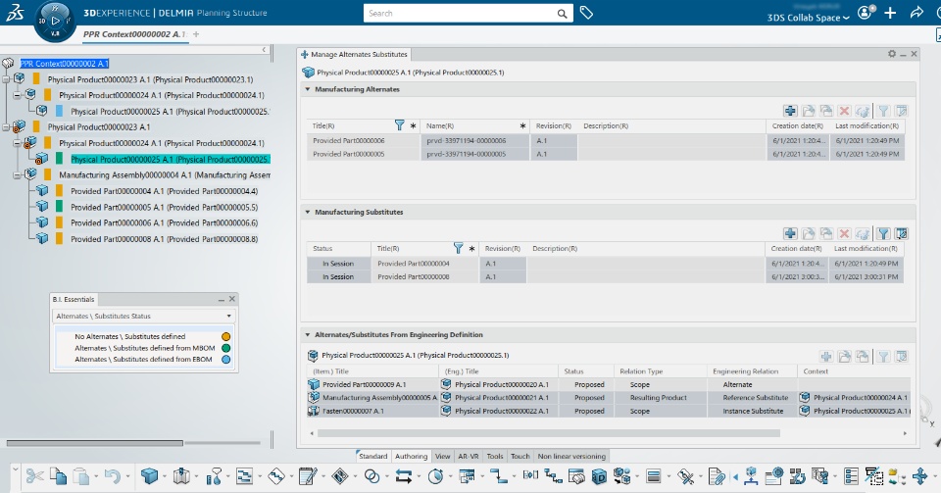Viewport: 941px width, 493px height.
Task: Click the search magnifier icon
Action: click(x=562, y=13)
